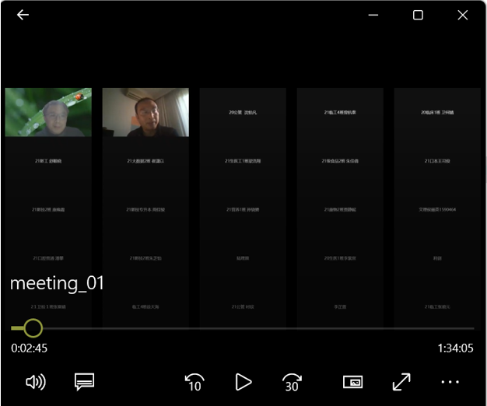Click the seek slider's circular handle

tap(33, 328)
